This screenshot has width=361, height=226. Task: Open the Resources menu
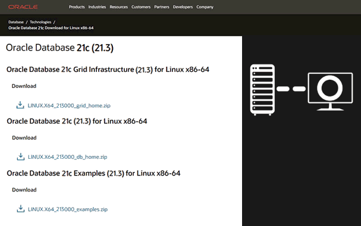[118, 7]
